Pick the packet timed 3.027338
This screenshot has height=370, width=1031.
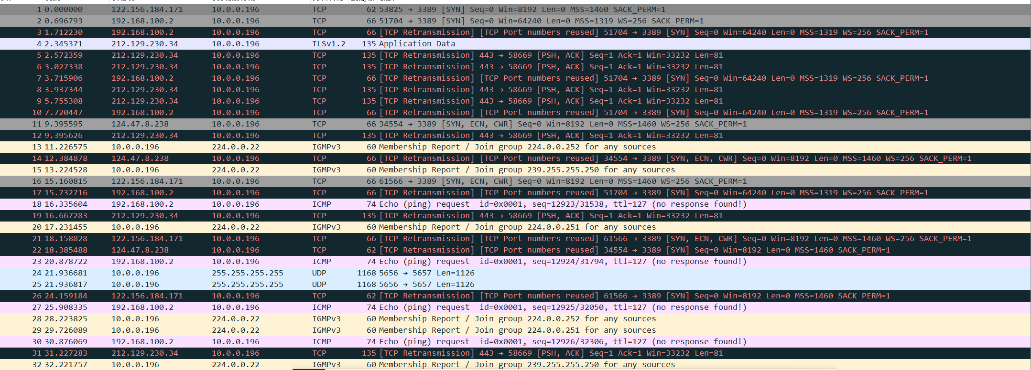click(x=515, y=67)
